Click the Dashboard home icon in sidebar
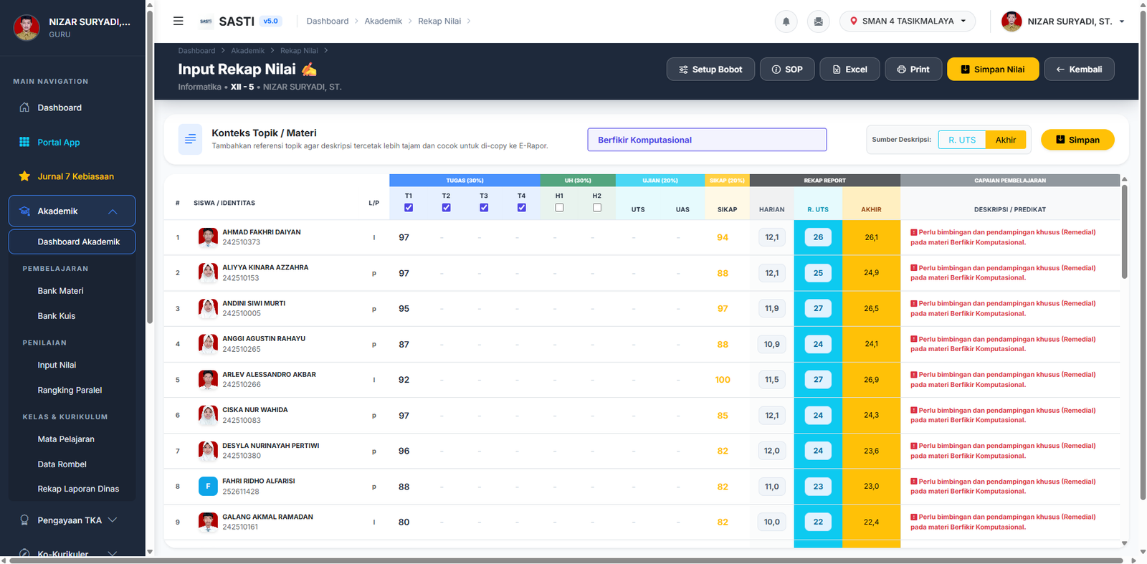 click(24, 107)
